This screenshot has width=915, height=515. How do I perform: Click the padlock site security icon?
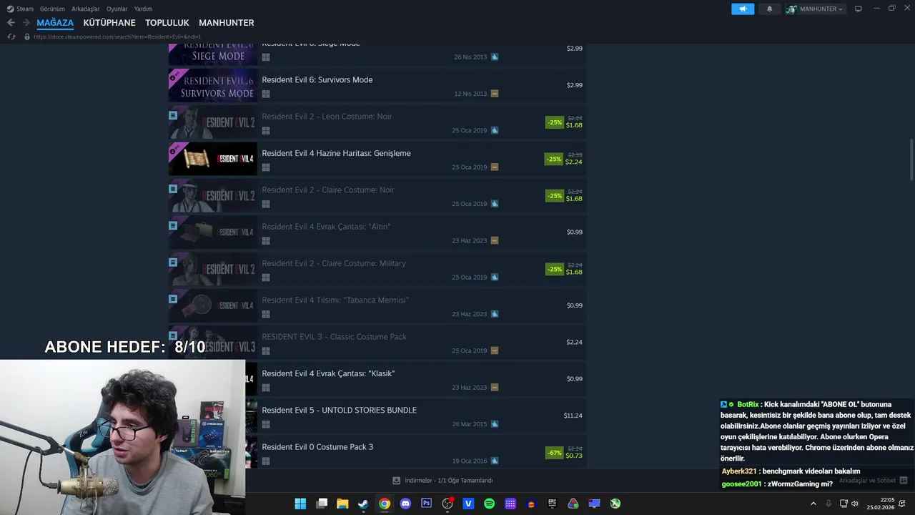pyautogui.click(x=27, y=36)
